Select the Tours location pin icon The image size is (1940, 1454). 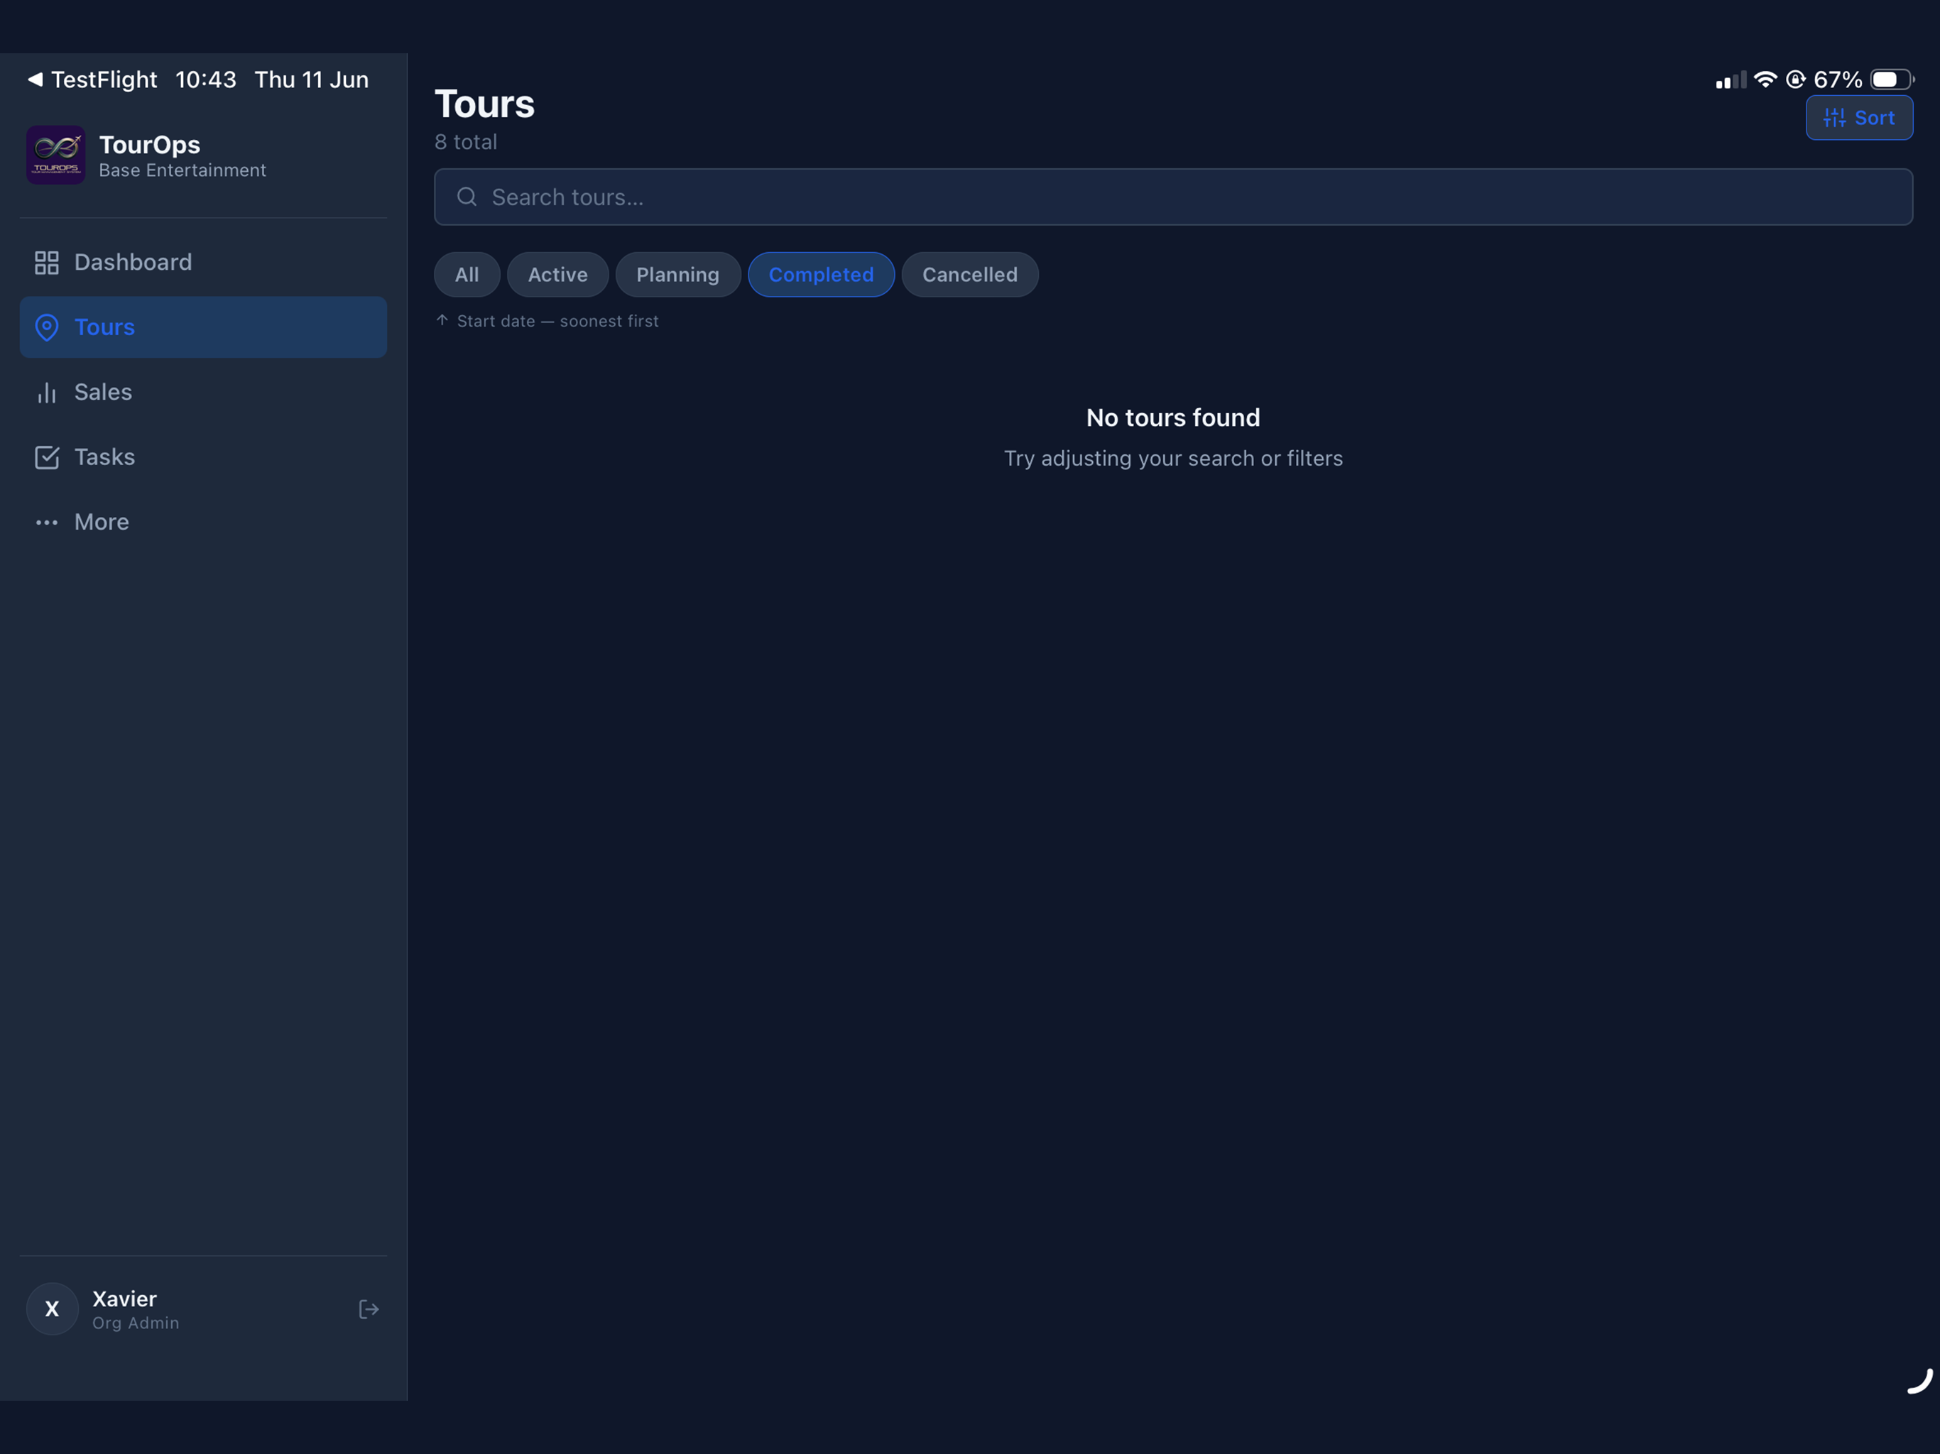pos(46,327)
